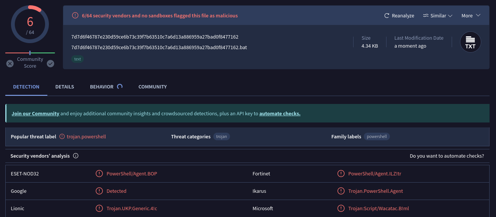Click the Trojan:Script/Wacatac.B!ml detection result

coord(379,208)
